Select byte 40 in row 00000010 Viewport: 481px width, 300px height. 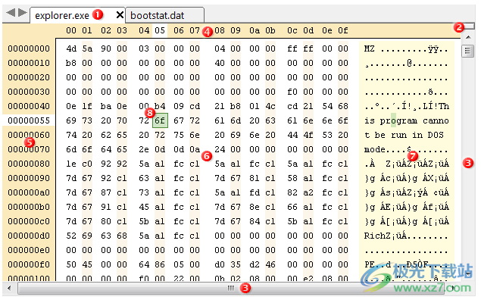pos(220,63)
